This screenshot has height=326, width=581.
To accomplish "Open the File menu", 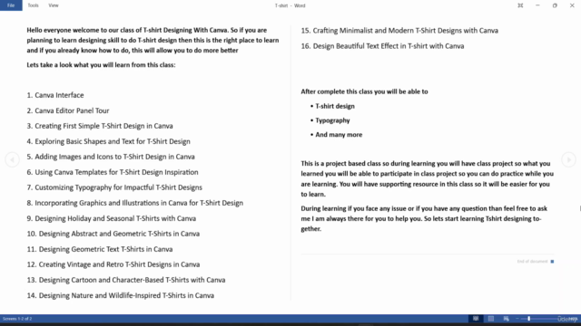I will click(11, 5).
